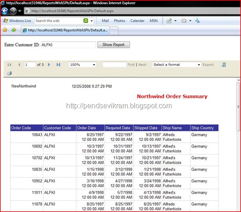Click the report vertical scrollbar thumb
This screenshot has height=212, width=241.
pos(238,106)
